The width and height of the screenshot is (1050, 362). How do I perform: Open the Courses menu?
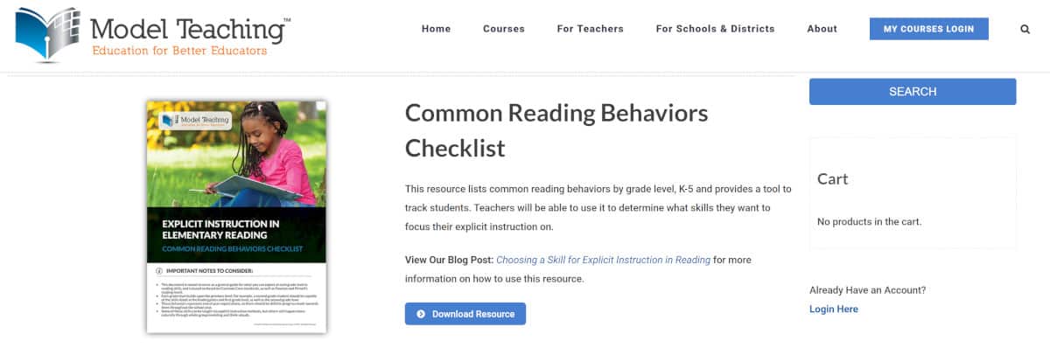point(504,29)
